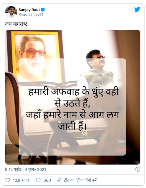
Task: Click the chain link icon
Action: 59,180
